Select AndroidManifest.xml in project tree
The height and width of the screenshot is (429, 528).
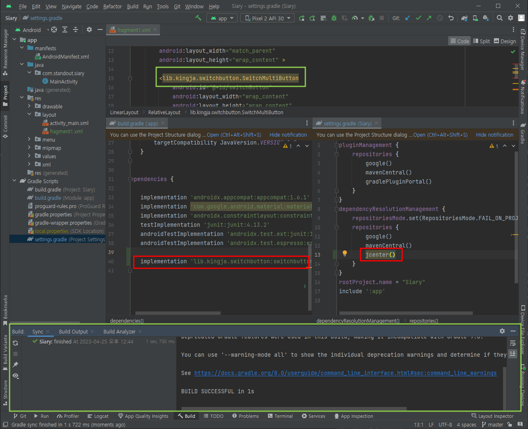(62, 56)
